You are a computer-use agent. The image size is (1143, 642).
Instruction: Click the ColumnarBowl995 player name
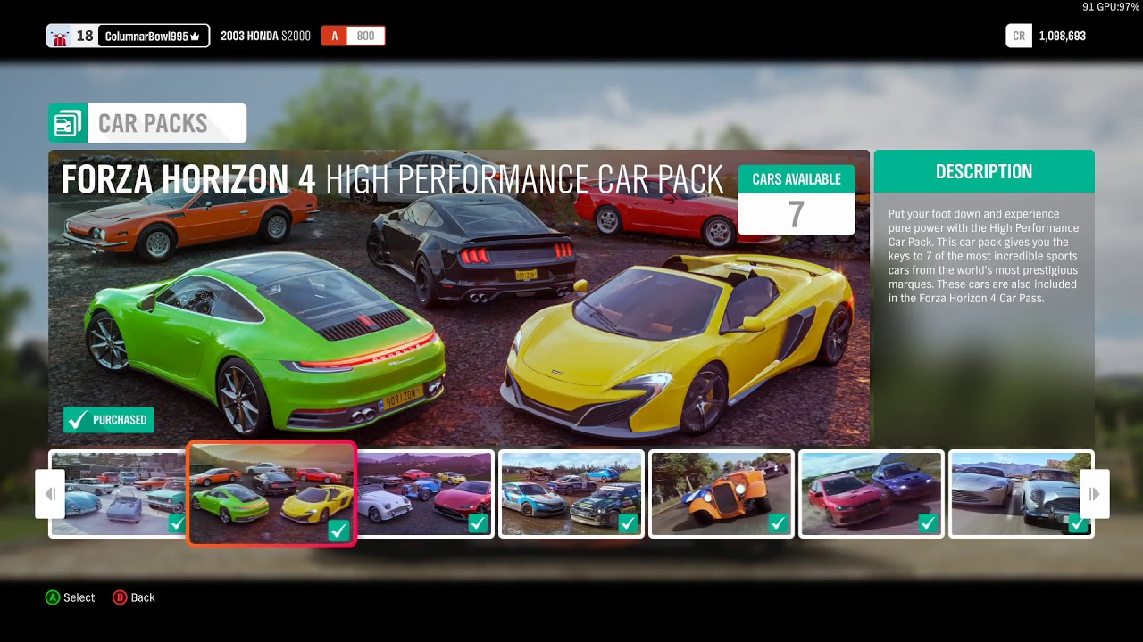146,37
